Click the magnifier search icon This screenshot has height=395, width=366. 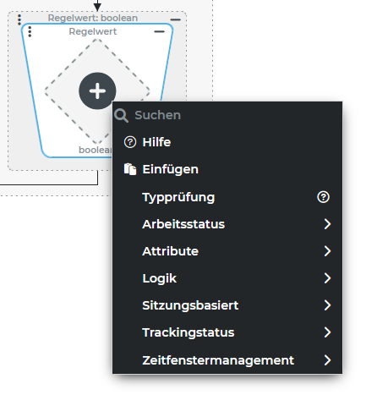click(x=121, y=115)
